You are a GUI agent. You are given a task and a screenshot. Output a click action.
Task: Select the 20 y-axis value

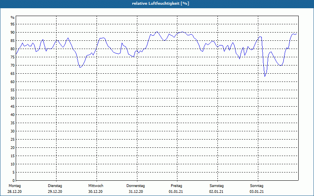click(x=13, y=148)
